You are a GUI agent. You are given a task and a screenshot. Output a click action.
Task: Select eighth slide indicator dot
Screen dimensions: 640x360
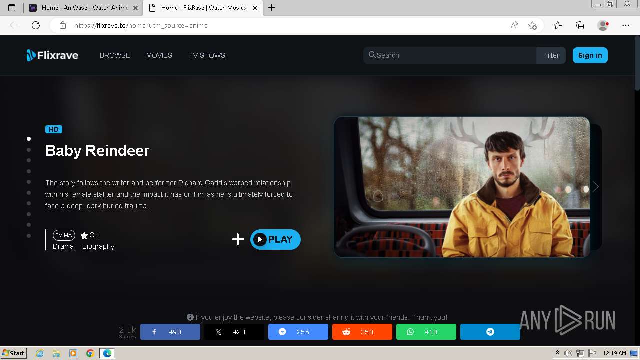coord(29,214)
